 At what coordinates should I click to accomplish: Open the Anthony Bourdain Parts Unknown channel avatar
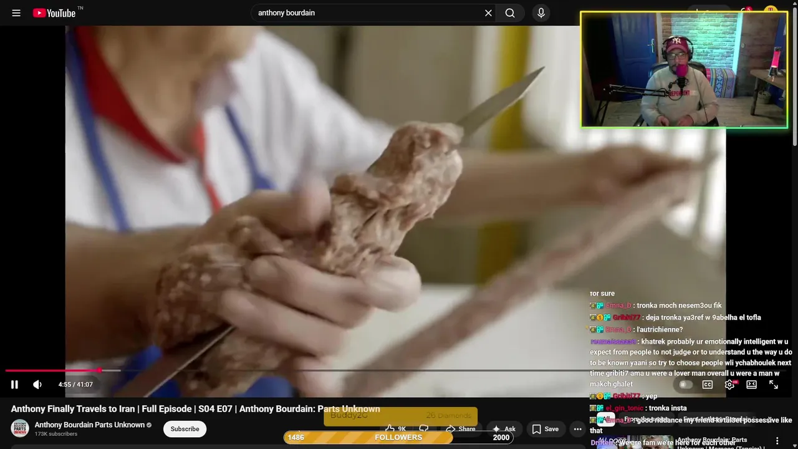pos(20,428)
